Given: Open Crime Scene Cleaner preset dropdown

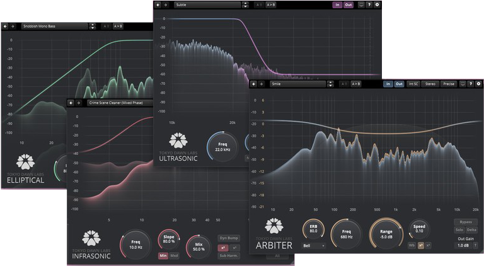Looking at the screenshot, I should click(120, 103).
